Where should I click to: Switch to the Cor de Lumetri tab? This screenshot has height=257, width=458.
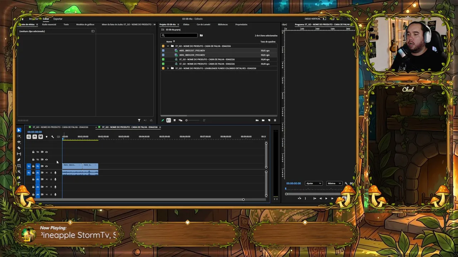204,25
